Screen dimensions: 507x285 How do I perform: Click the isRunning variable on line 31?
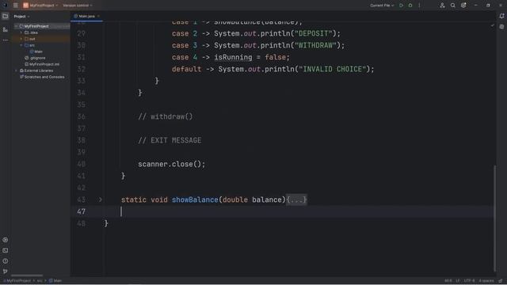click(233, 57)
